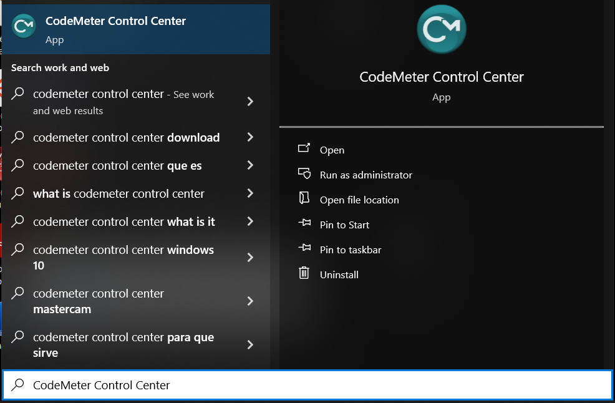Click the CodeMeter logo in the right panel
615x403 pixels.
pos(441,29)
